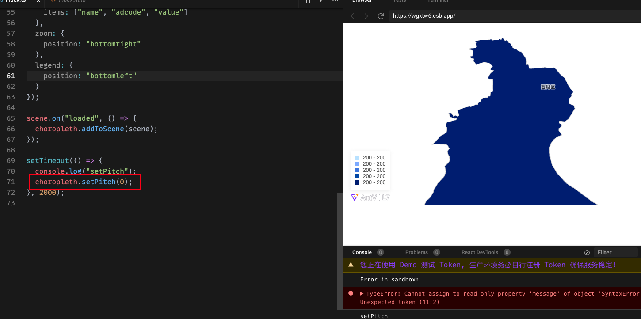The height and width of the screenshot is (319, 641).
Task: Open the ellipsis options menu
Action: coord(335,1)
